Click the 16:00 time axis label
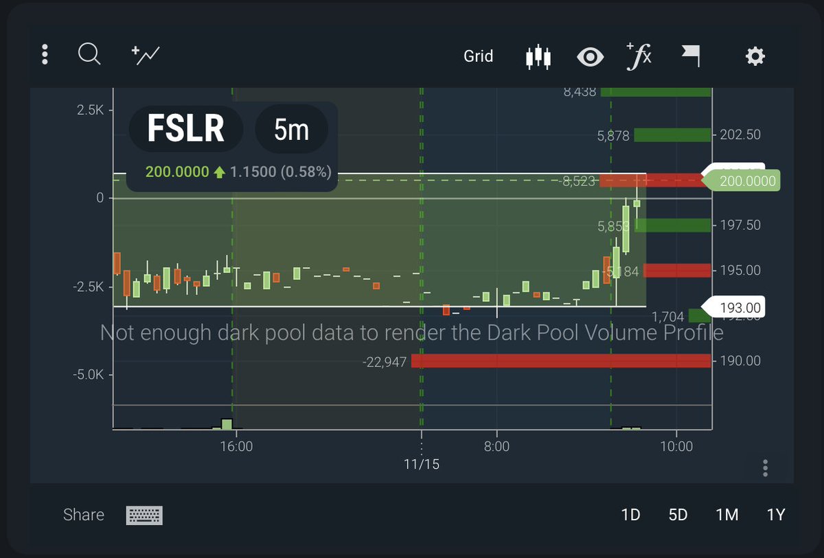Image resolution: width=824 pixels, height=558 pixels. pyautogui.click(x=236, y=447)
